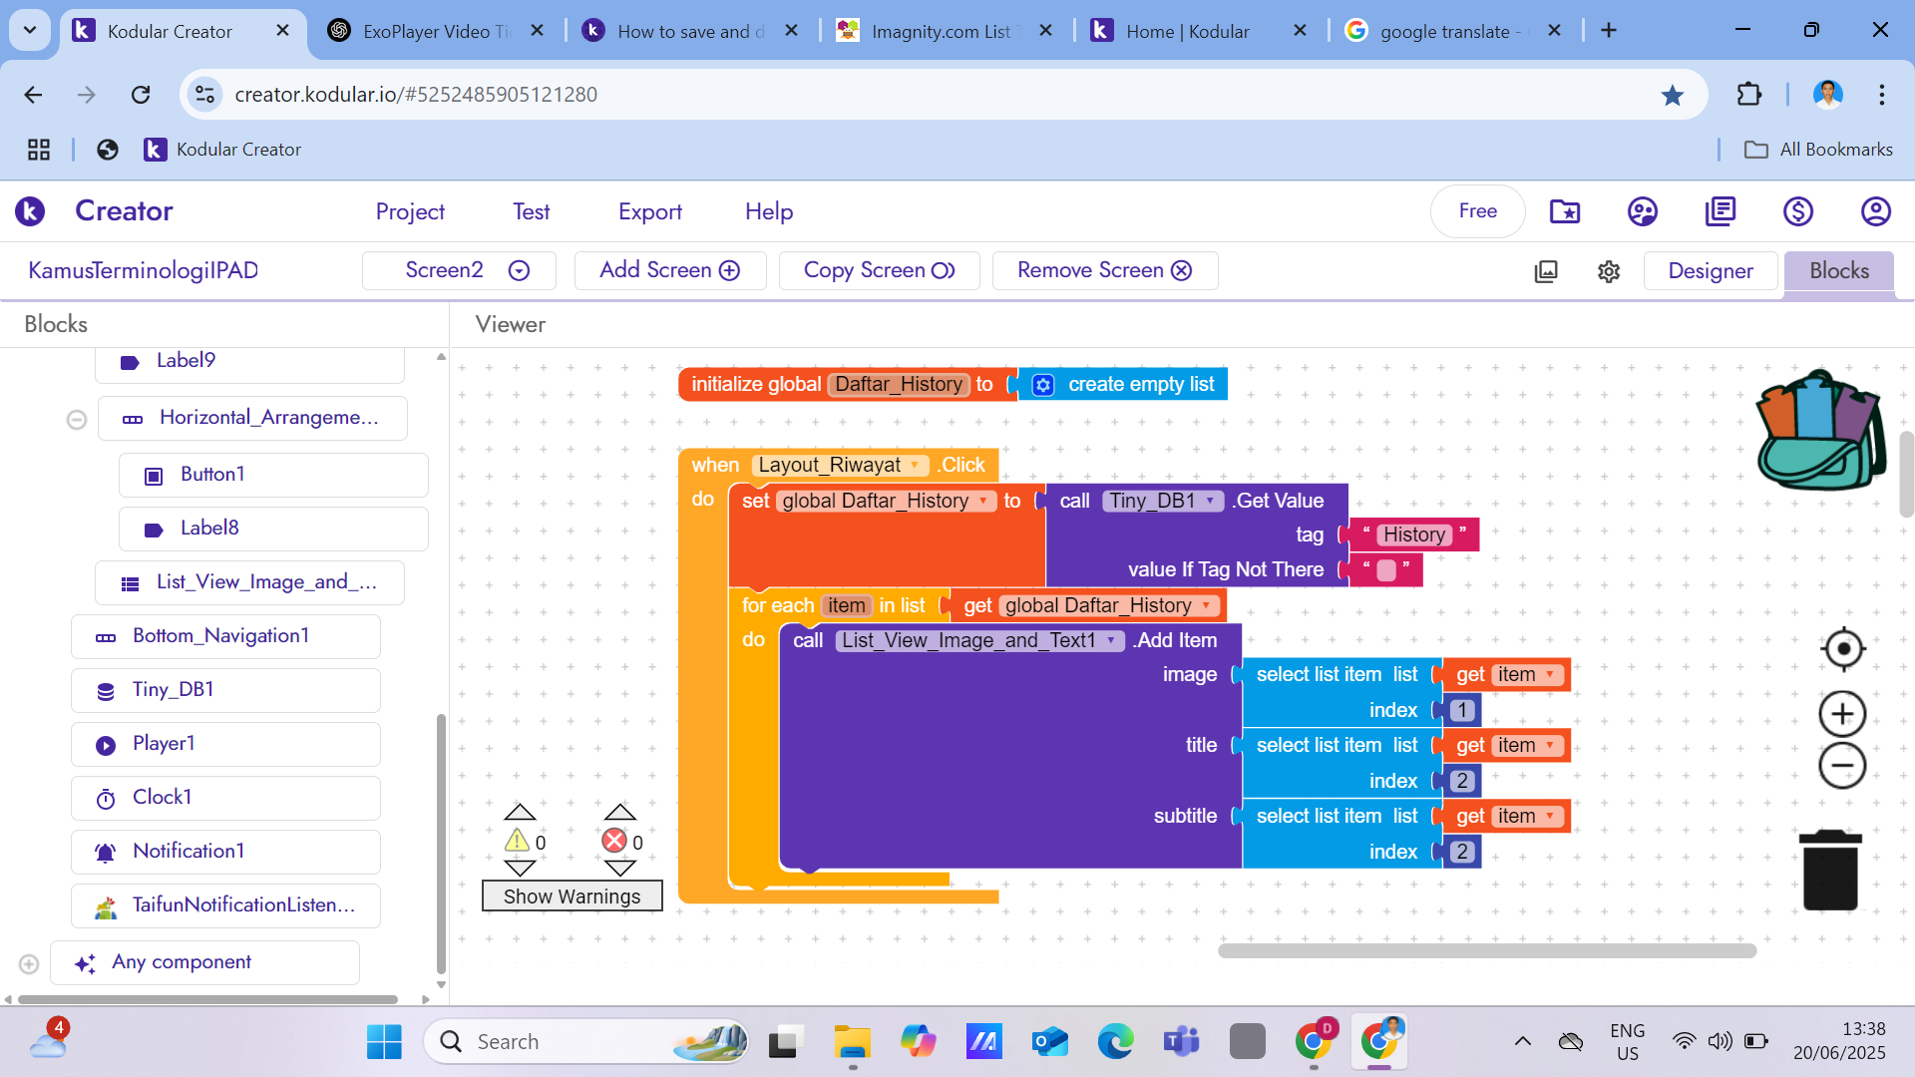
Task: Collapse the Horizontal_Arrangement tree node
Action: click(77, 420)
